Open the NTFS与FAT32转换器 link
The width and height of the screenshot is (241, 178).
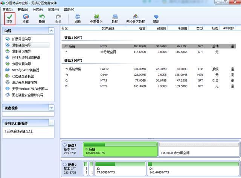[25, 70]
